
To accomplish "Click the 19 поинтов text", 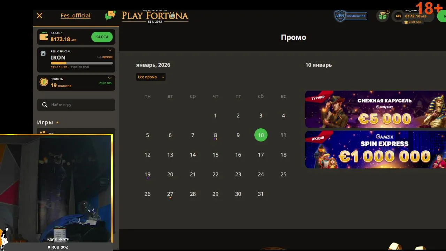I will [61, 85].
